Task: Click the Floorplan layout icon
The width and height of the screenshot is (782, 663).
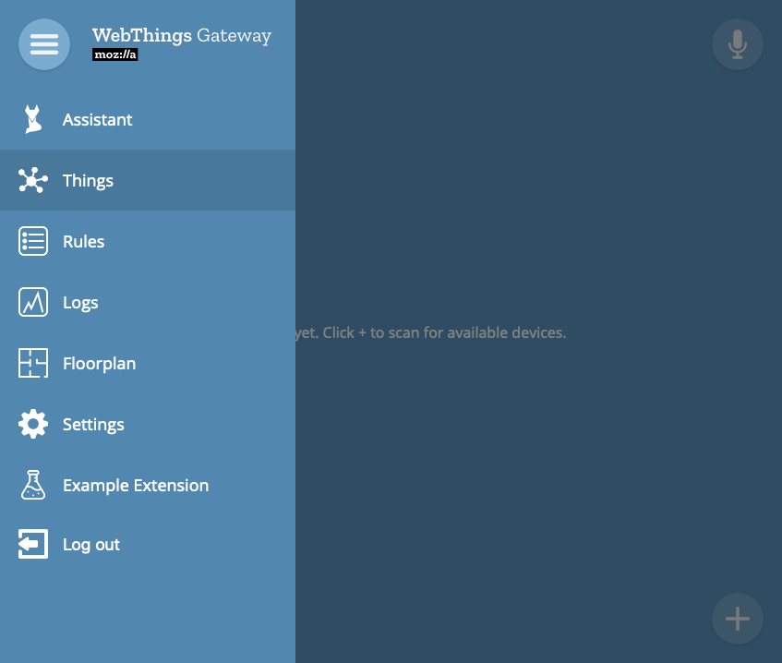Action: pyautogui.click(x=33, y=363)
